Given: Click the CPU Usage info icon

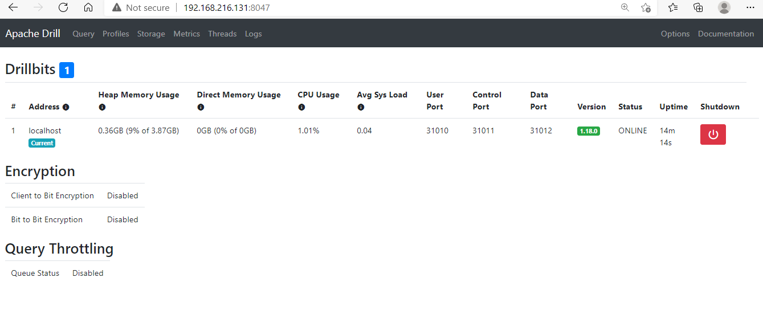Looking at the screenshot, I should click(301, 107).
